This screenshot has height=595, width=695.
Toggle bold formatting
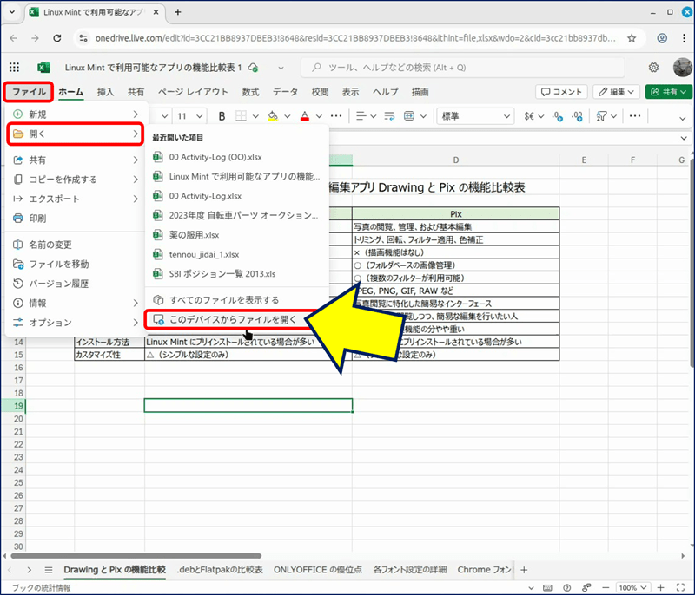click(x=222, y=116)
